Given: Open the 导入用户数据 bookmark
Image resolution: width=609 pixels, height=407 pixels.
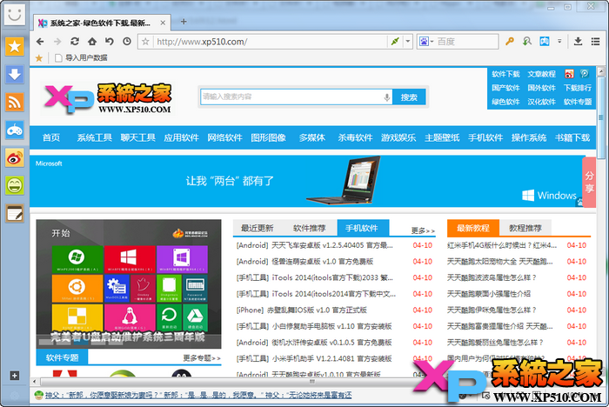Looking at the screenshot, I should [x=81, y=58].
